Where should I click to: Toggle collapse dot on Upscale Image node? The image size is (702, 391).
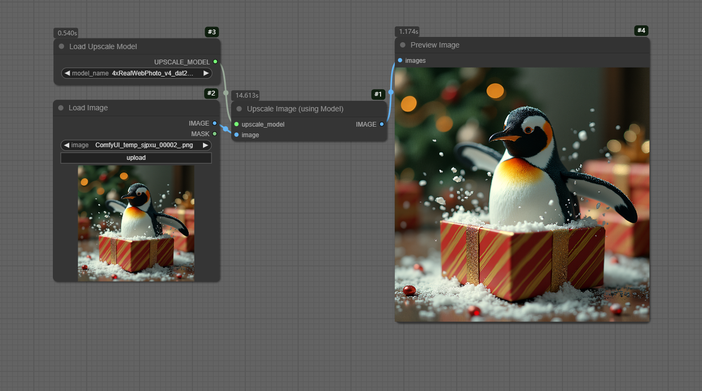tap(239, 109)
